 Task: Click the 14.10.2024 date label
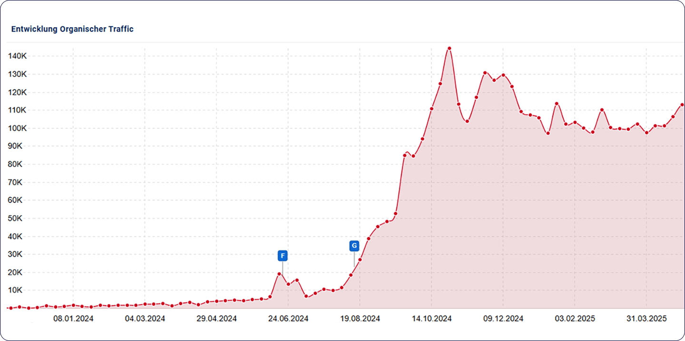point(431,319)
